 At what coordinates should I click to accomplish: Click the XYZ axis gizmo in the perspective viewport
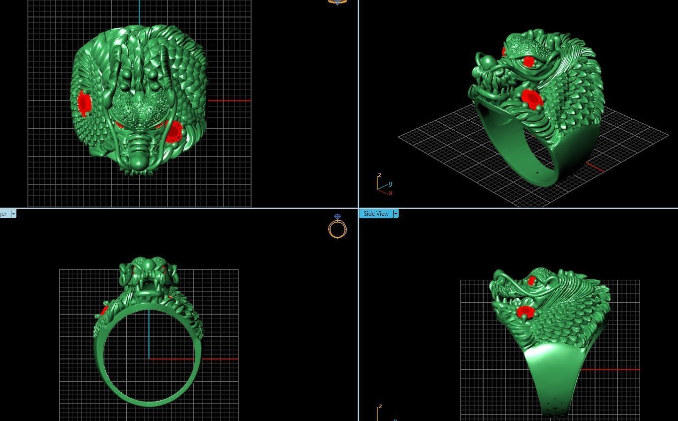385,184
